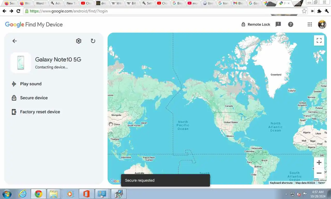Image resolution: width=331 pixels, height=199 pixels.
Task: Open the media player taskbar icon
Action: [x=70, y=194]
